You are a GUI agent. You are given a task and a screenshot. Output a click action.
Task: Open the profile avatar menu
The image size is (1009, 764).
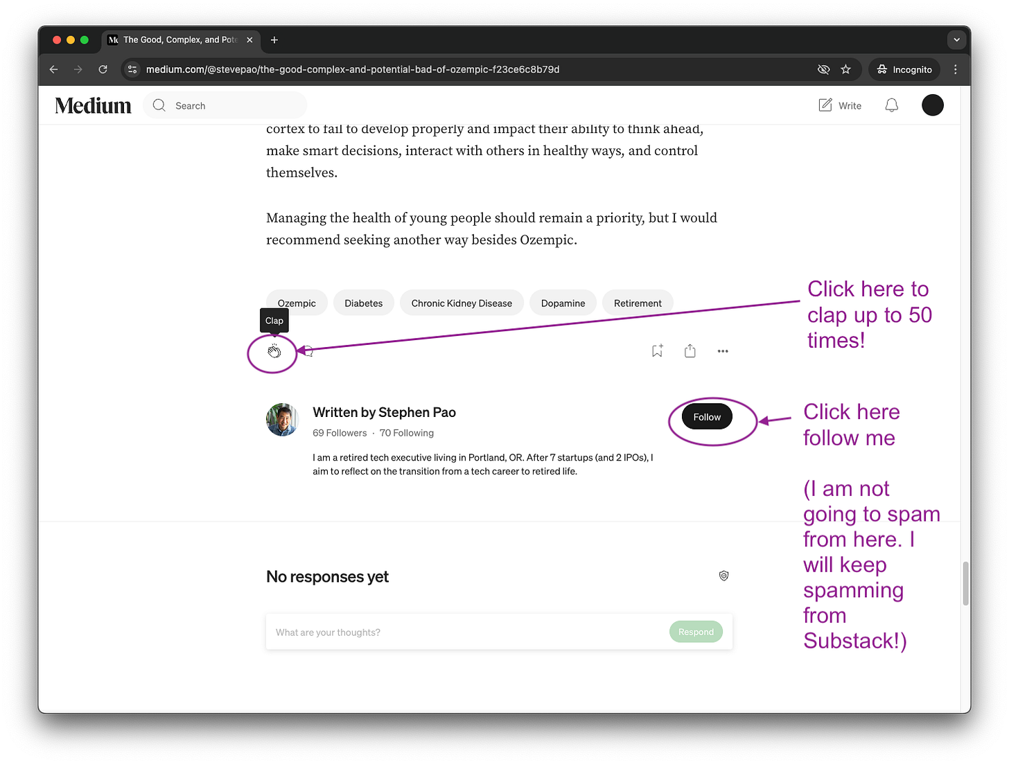[933, 105]
